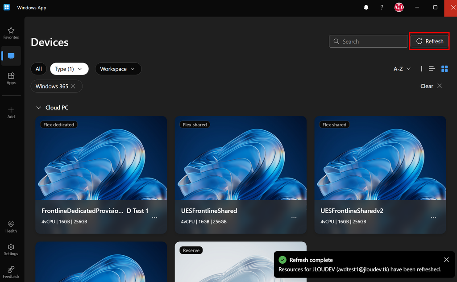Open the notifications bell

366,8
